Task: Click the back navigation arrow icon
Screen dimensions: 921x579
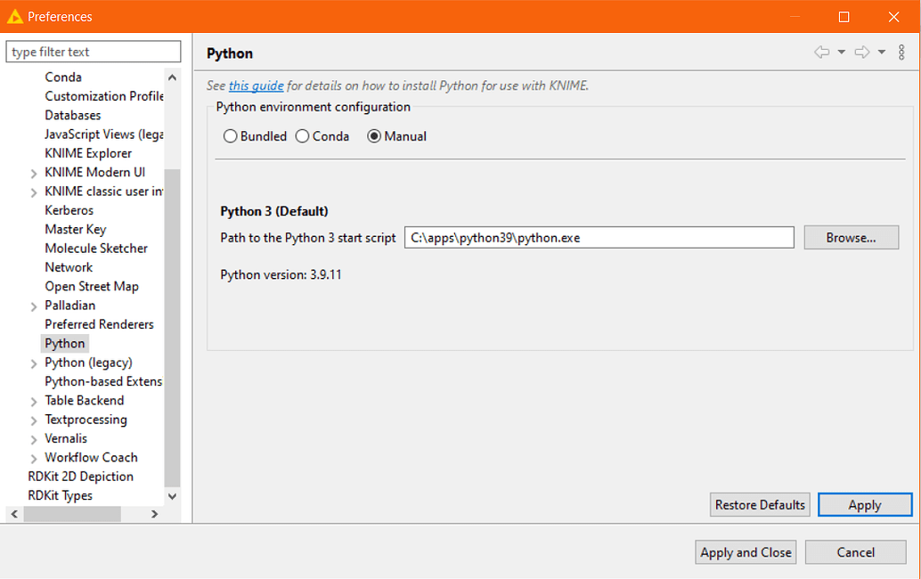Action: point(822,53)
